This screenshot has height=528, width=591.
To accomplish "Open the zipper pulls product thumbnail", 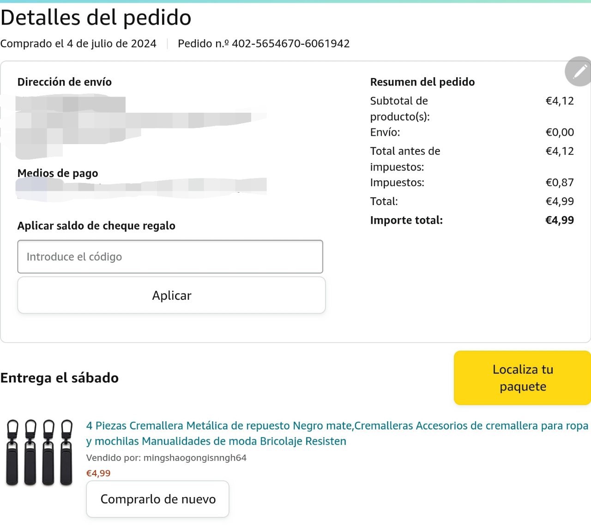I will tap(40, 452).
